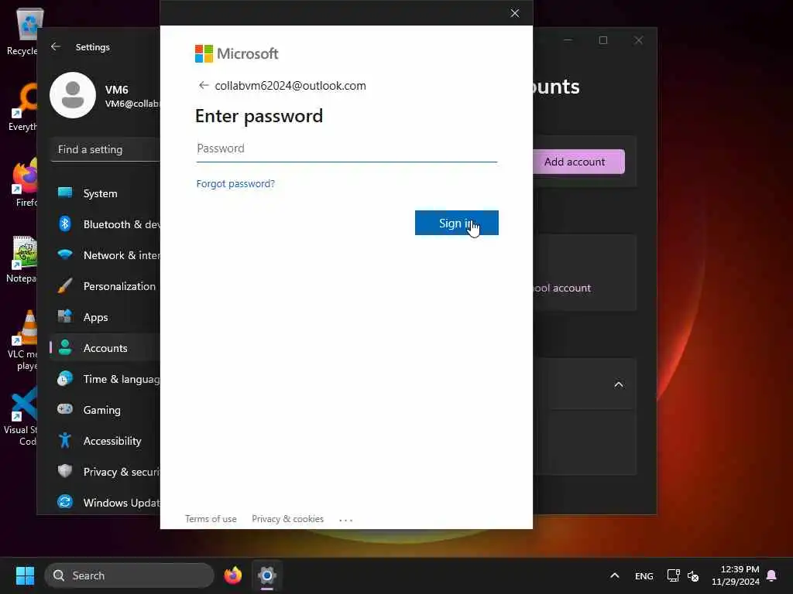Minimize the Settings window
Image resolution: width=793 pixels, height=594 pixels.
point(568,40)
